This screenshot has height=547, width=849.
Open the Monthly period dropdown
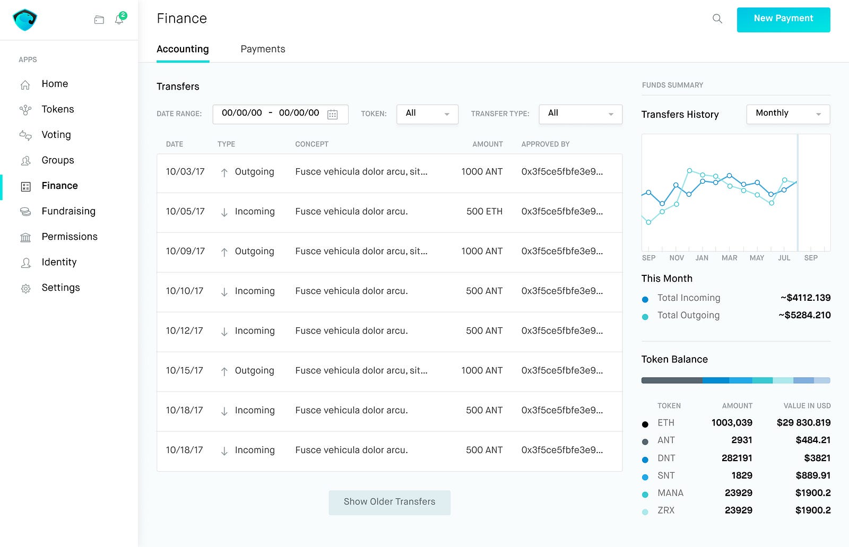point(788,114)
